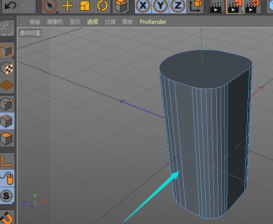Click the 透视视图 viewport label
This screenshot has height=224, width=273.
click(x=30, y=33)
